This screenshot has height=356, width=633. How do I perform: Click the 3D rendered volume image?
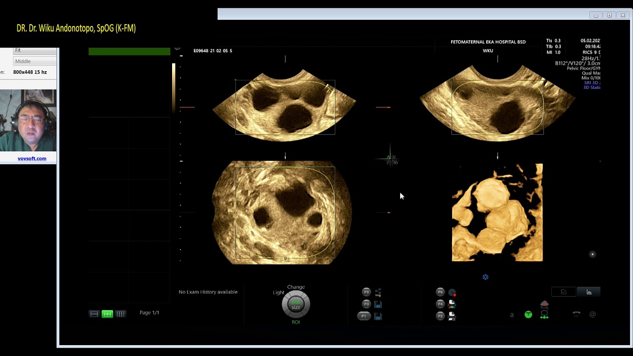point(497,213)
